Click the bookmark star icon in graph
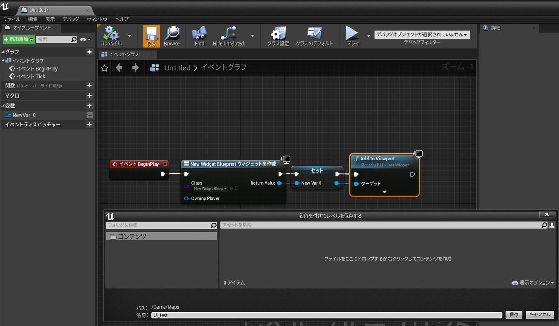The image size is (559, 326). tap(104, 68)
